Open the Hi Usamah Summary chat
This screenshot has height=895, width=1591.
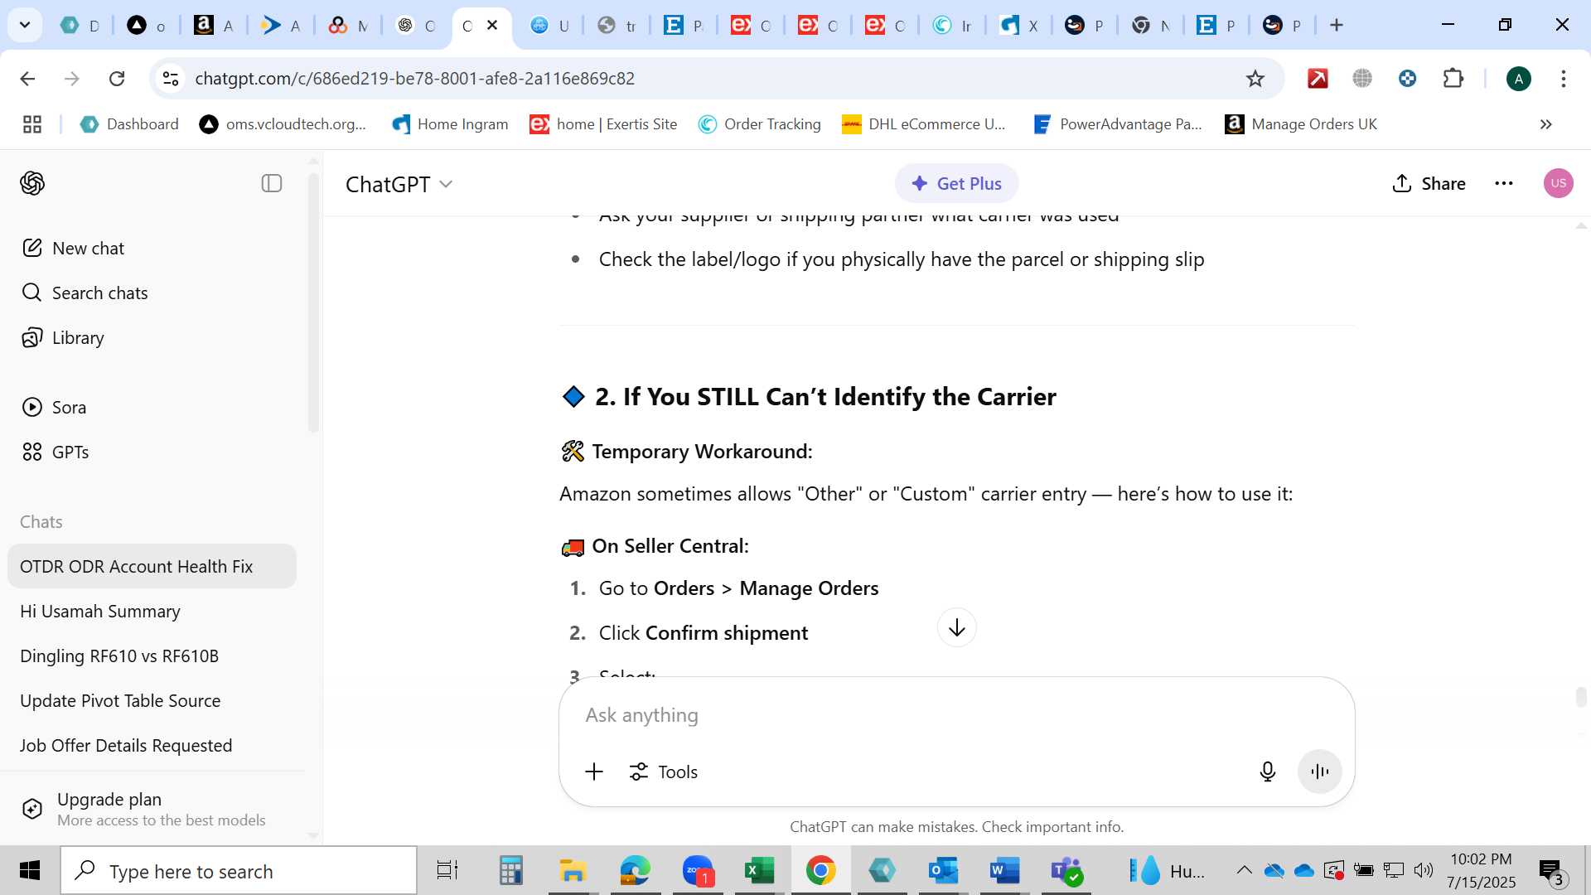(152, 611)
